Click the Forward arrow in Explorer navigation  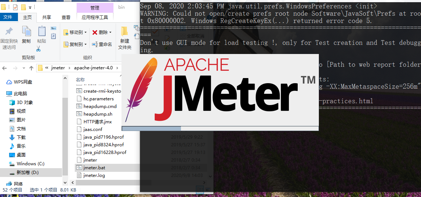[15, 68]
